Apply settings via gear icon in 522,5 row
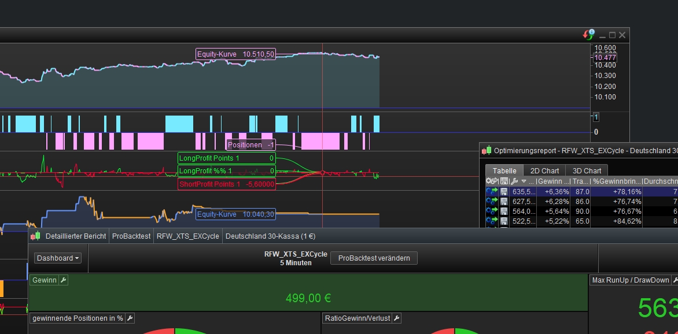 tap(492, 221)
